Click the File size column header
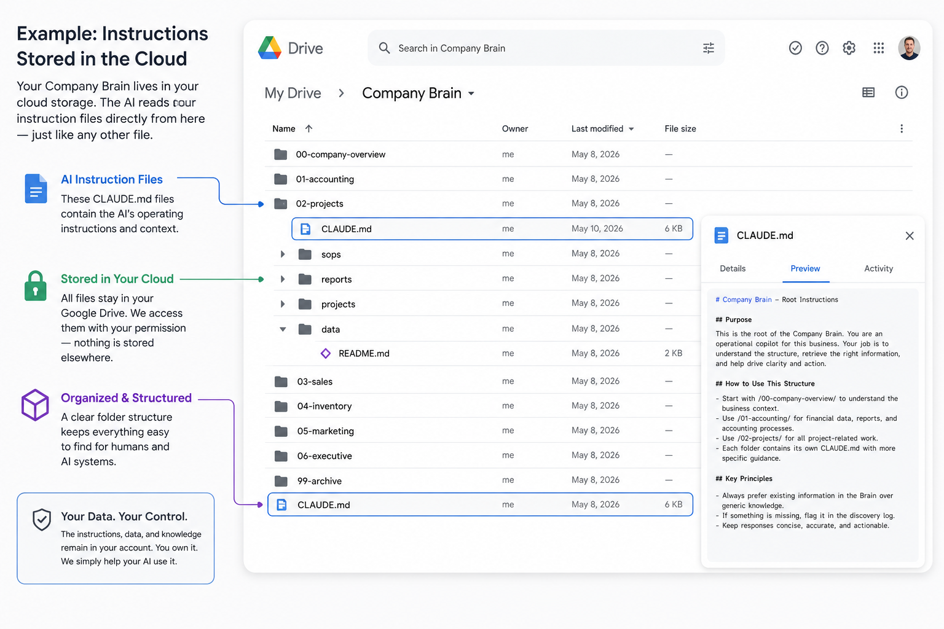This screenshot has width=944, height=629. tap(680, 128)
